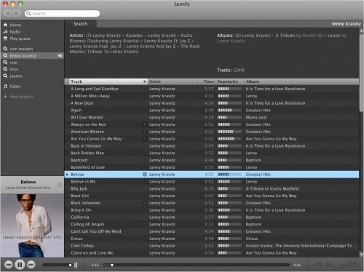The width and height of the screenshot is (364, 272).
Task: Select the 'rem' saved search
Action: click(x=14, y=63)
